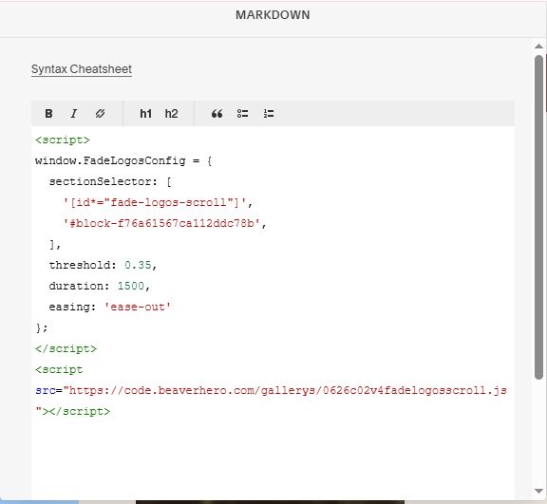
Task: Create a numbered list
Action: point(269,113)
